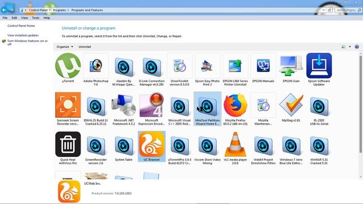Select DriverToolkit version 8.5.0.0 icon
Image resolution: width=363 pixels, height=204 pixels.
pyautogui.click(x=179, y=66)
